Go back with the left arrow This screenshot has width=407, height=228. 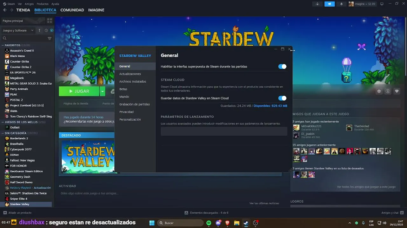(x=5, y=10)
